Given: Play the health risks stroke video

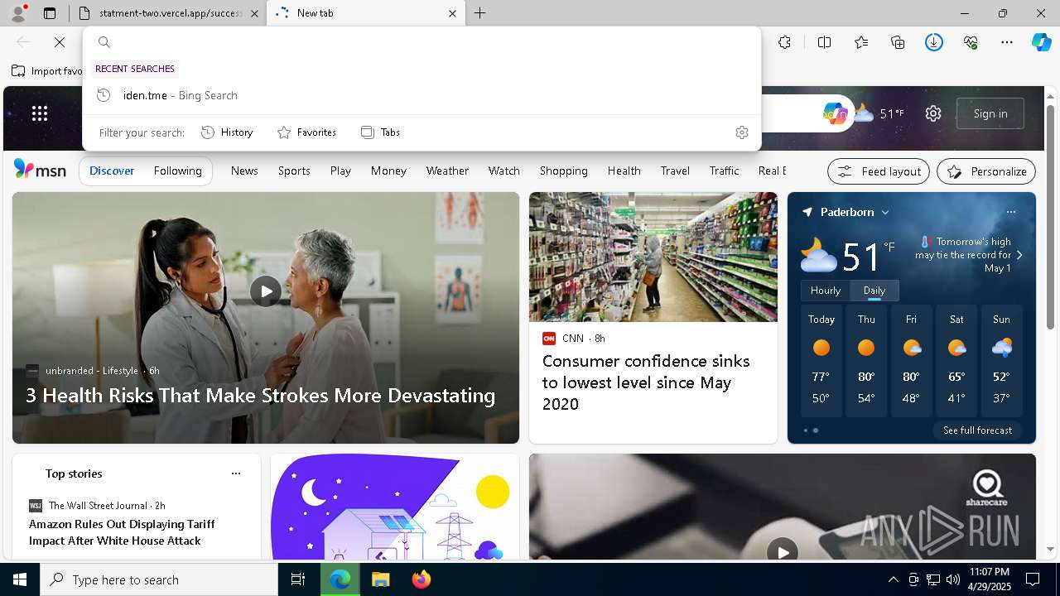Looking at the screenshot, I should [x=266, y=291].
